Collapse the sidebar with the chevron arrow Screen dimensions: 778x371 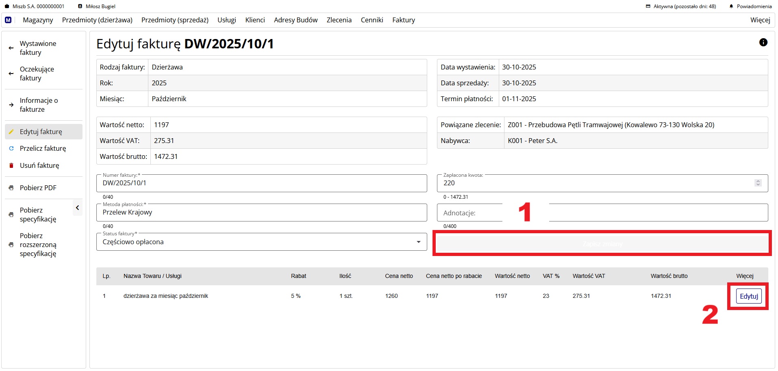[x=77, y=208]
